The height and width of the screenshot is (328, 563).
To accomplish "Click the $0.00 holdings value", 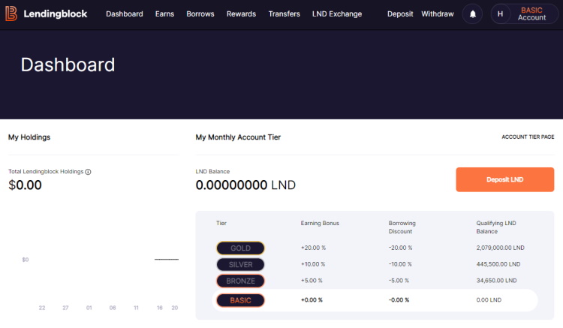I will tap(25, 185).
